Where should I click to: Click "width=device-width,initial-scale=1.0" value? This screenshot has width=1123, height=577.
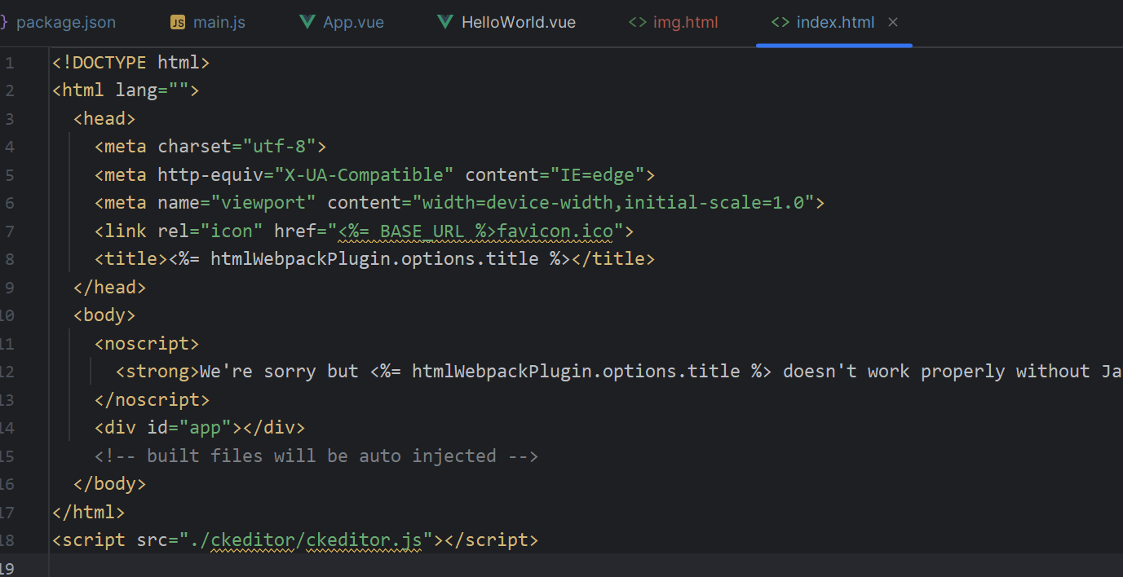click(613, 203)
